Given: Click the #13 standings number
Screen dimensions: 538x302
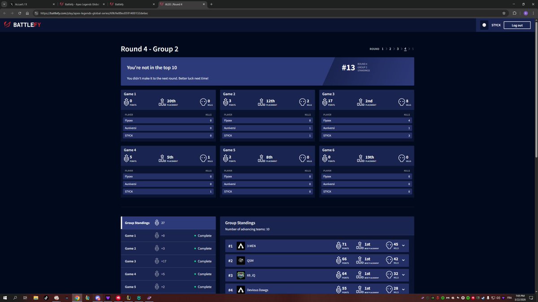Looking at the screenshot, I should click(x=348, y=68).
